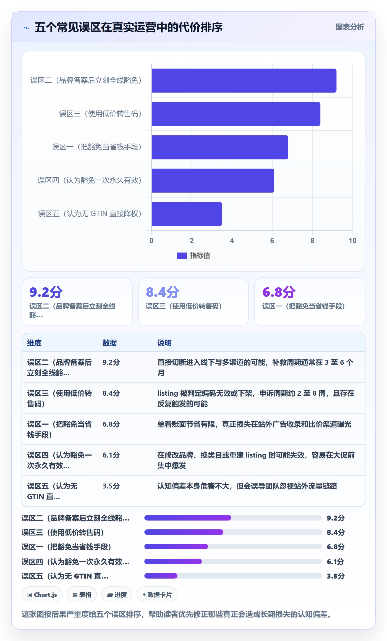The height and width of the screenshot is (641, 387).
Task: Click the x-axis tick label 10
Action: click(x=352, y=241)
